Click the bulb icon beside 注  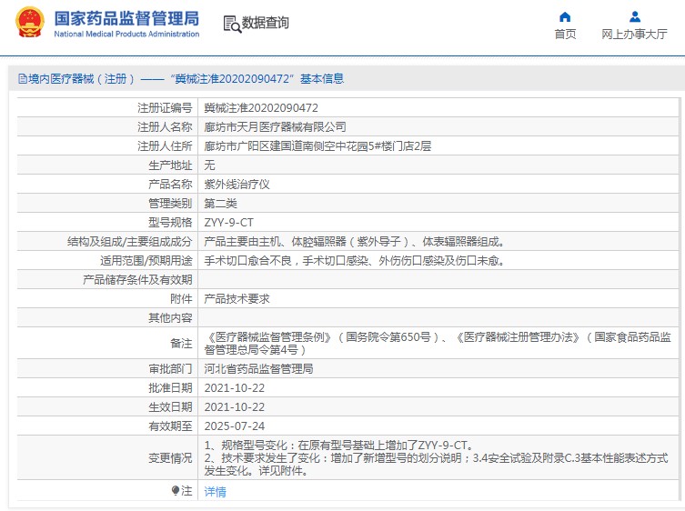point(176,490)
